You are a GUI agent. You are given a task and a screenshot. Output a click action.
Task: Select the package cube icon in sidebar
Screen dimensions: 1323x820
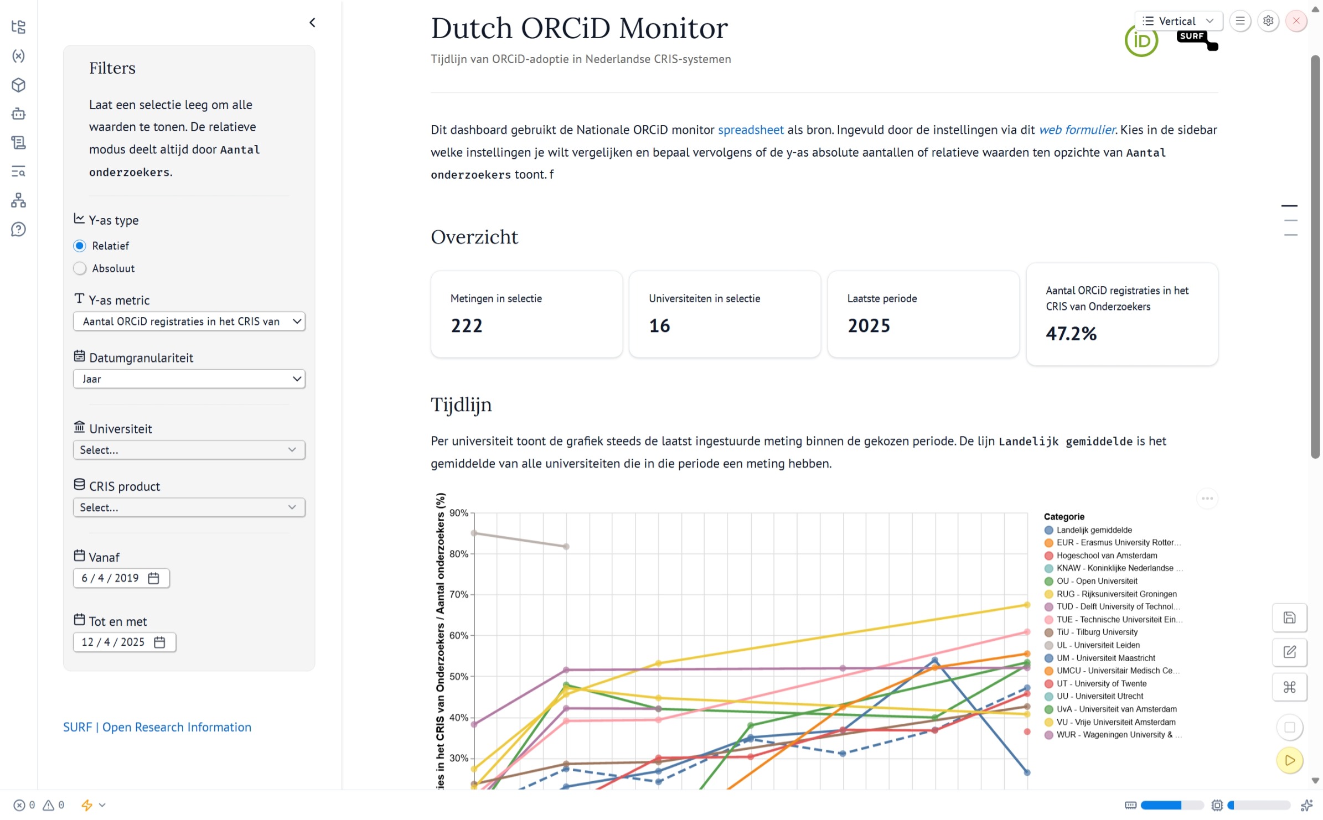(18, 85)
